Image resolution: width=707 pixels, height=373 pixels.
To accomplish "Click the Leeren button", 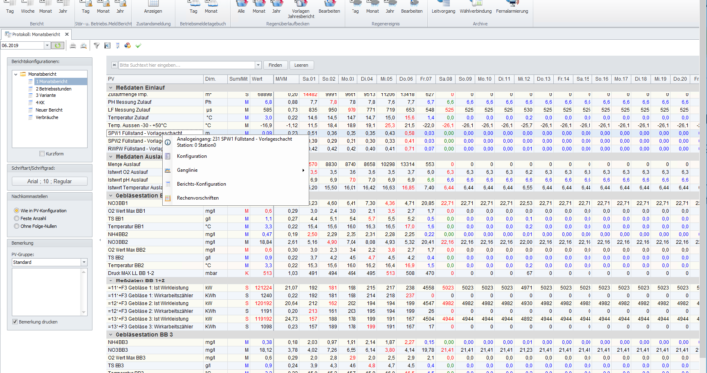I will coord(301,65).
